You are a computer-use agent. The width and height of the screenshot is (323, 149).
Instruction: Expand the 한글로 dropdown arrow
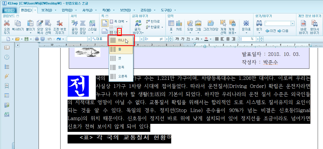(x=162, y=27)
